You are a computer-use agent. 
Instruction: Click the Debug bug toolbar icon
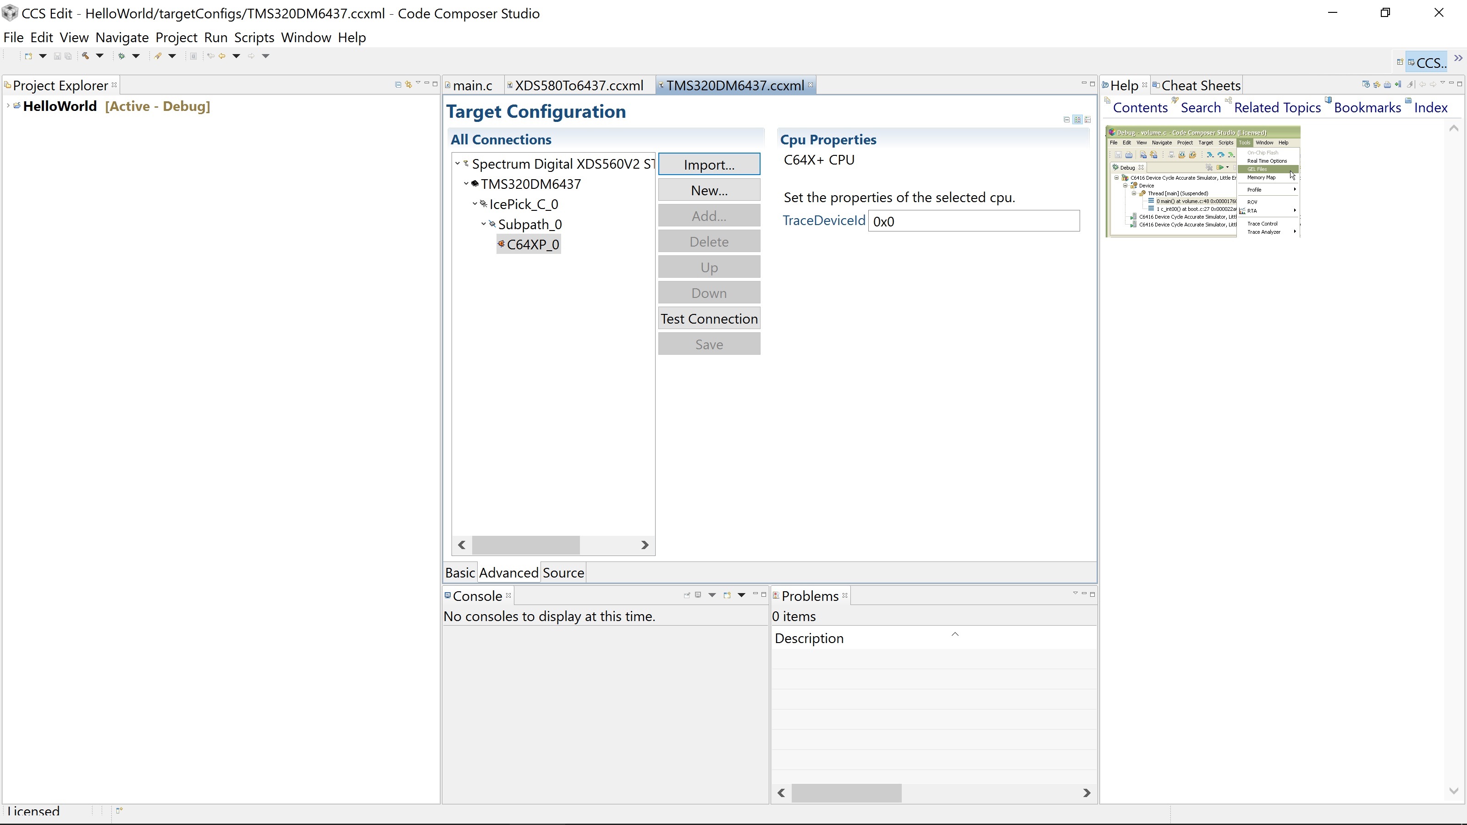121,56
